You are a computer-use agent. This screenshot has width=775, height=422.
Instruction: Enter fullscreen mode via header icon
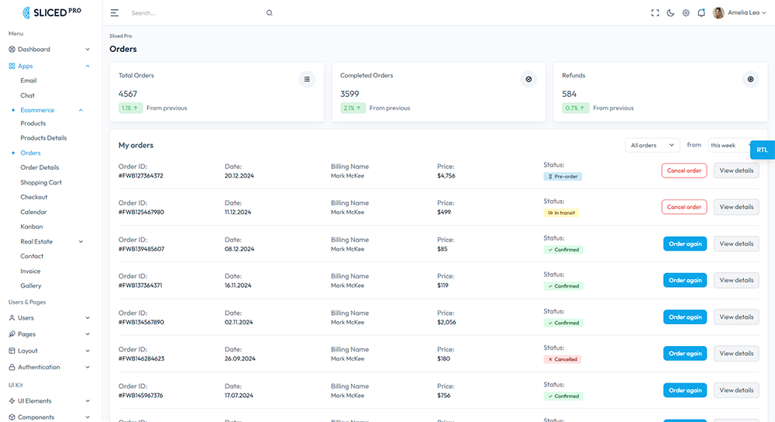tap(655, 13)
